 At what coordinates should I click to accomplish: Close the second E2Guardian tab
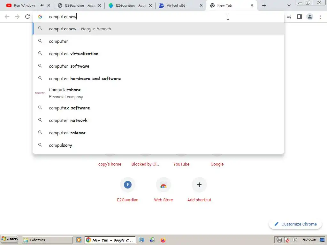pyautogui.click(x=150, y=5)
